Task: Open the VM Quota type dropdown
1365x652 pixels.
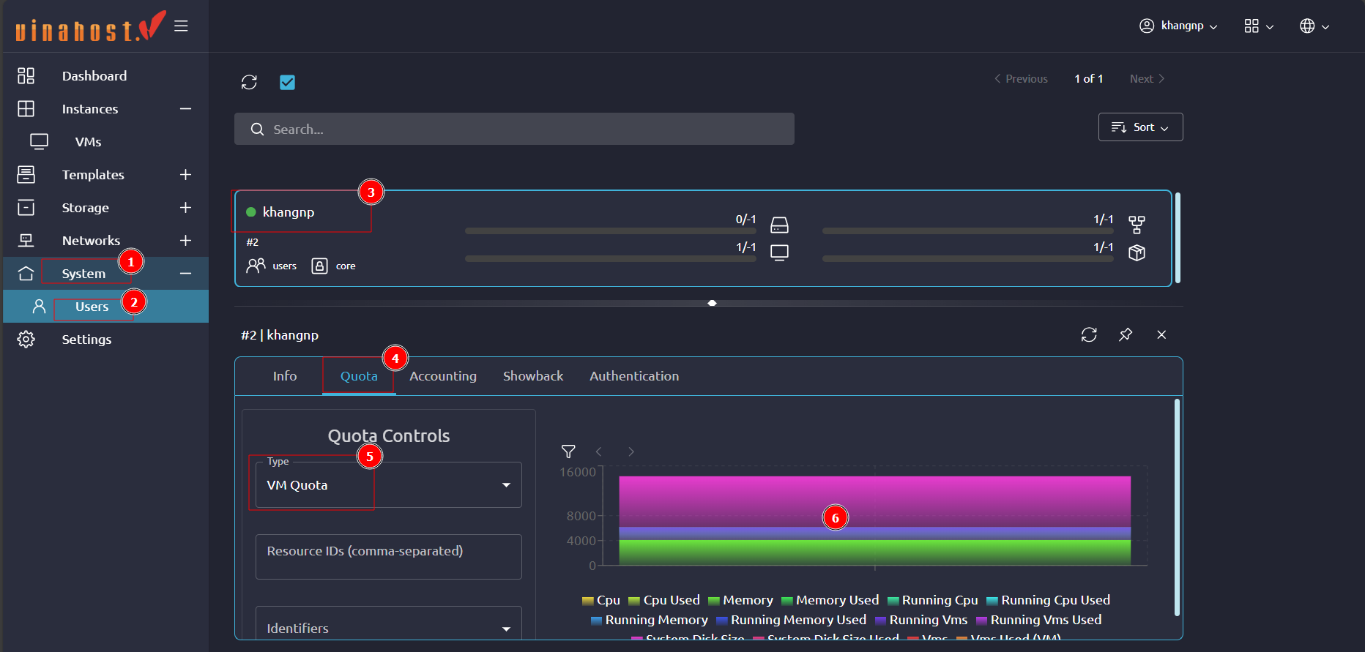Action: pyautogui.click(x=388, y=485)
